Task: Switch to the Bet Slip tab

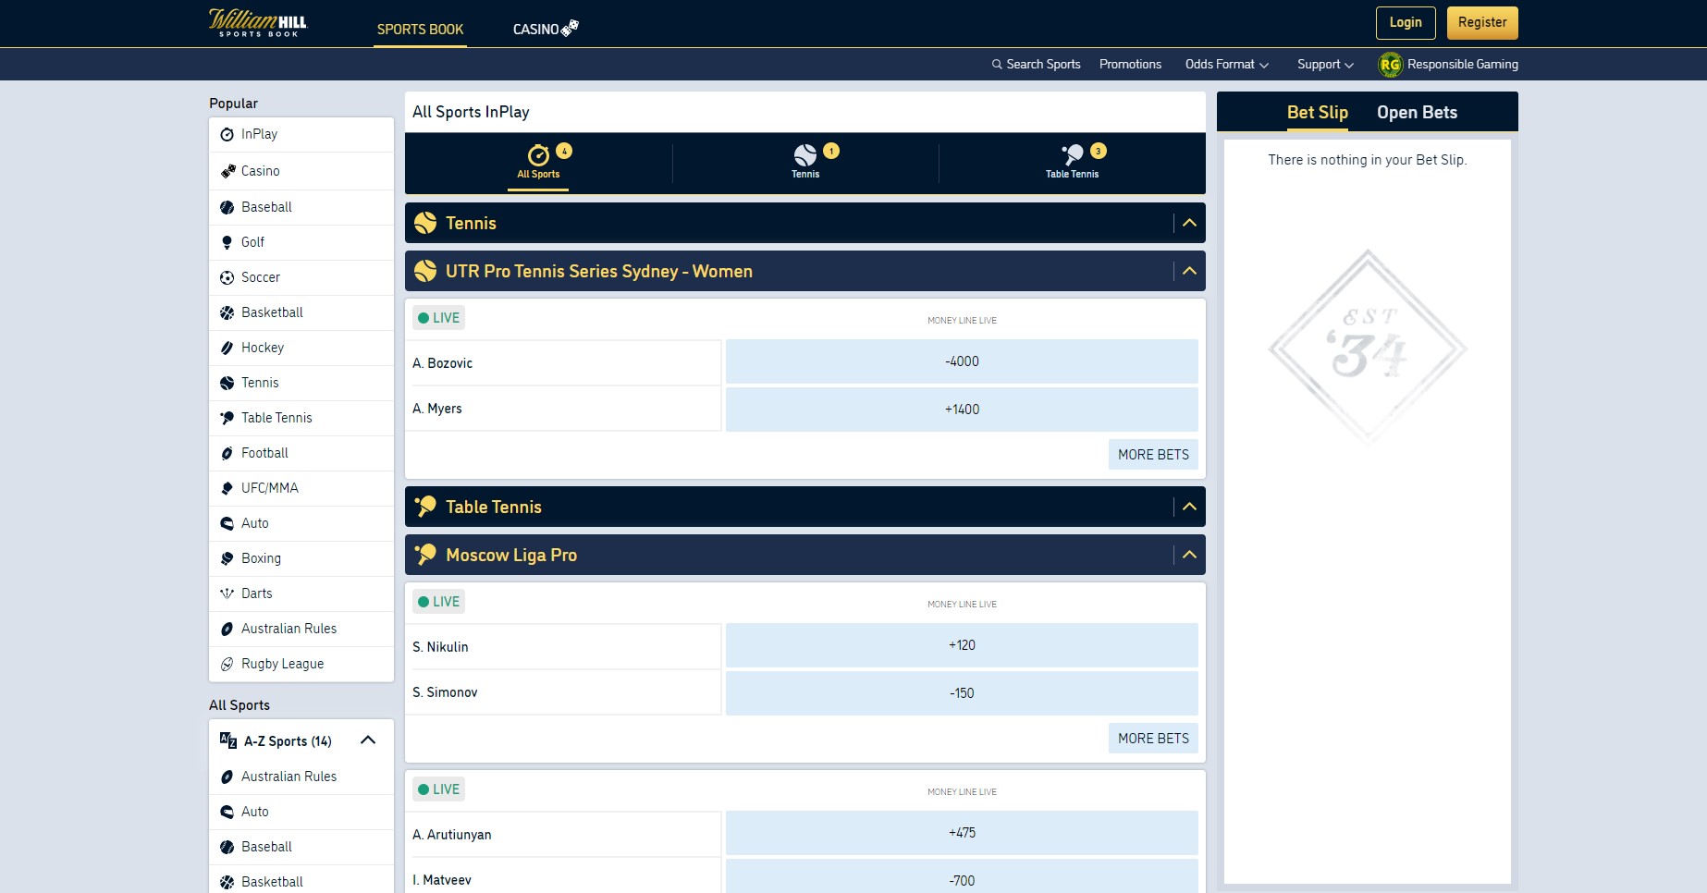Action: click(1318, 112)
